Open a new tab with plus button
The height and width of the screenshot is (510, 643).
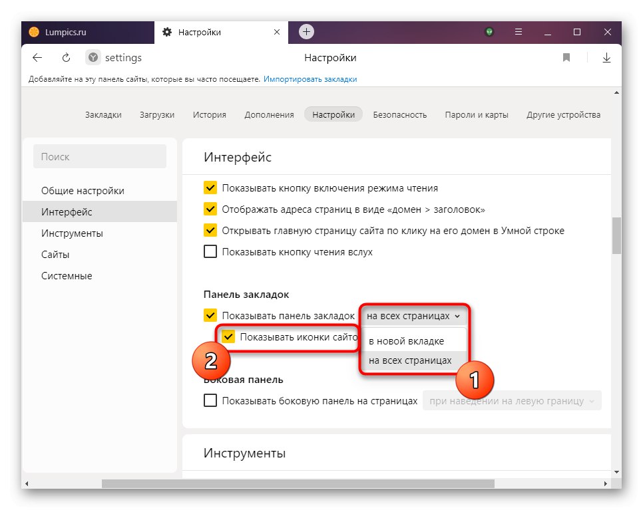point(306,31)
